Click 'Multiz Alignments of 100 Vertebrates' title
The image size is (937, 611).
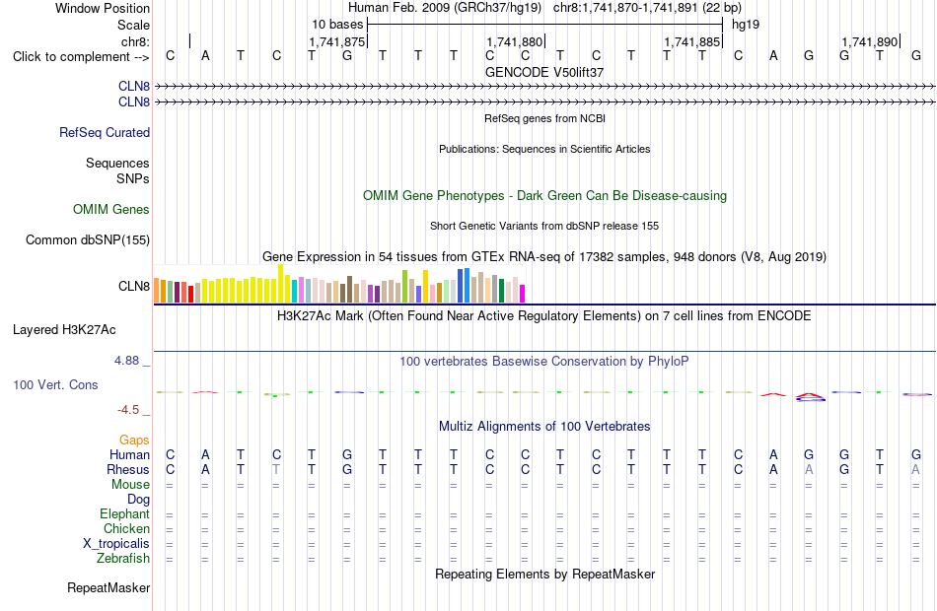coord(544,427)
